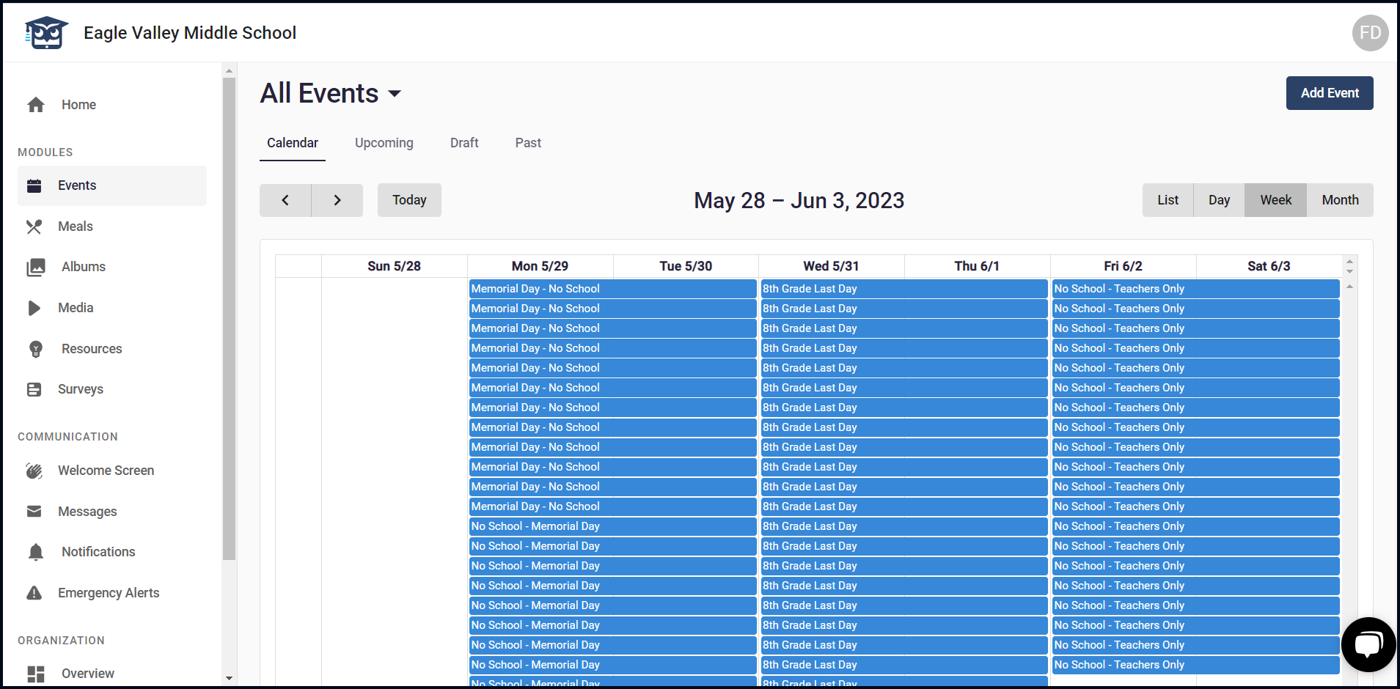Screen dimensions: 1400x689
Task: Open the first No School - Teachers Only event
Action: (1196, 289)
